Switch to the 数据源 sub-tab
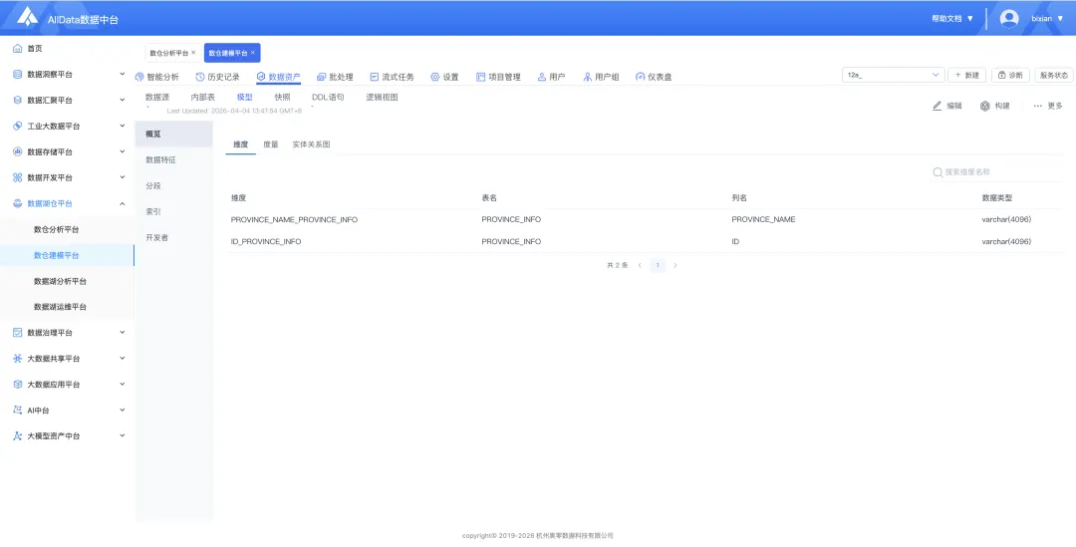Viewport: 1076px width, 547px height. coord(157,98)
